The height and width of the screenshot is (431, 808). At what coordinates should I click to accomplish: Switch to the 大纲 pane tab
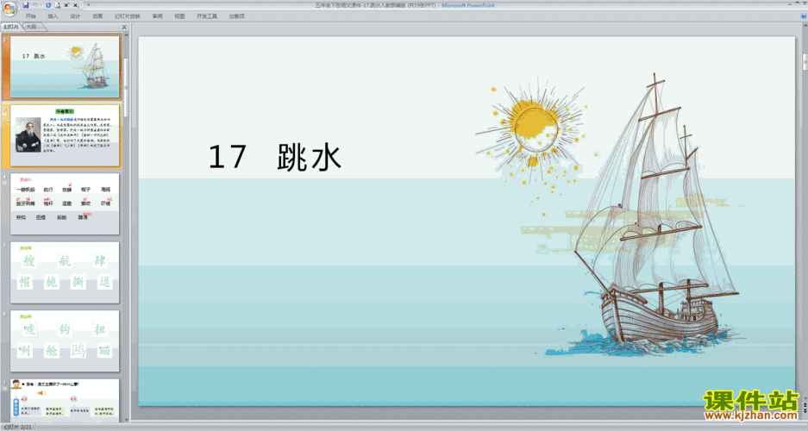tap(31, 27)
